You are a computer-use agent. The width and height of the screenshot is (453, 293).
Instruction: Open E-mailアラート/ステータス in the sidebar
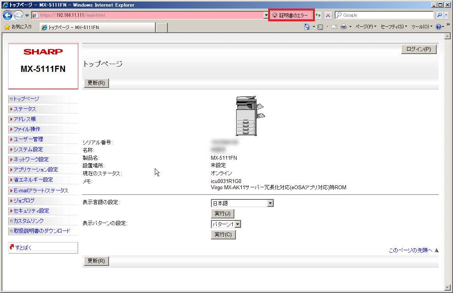[x=41, y=191]
